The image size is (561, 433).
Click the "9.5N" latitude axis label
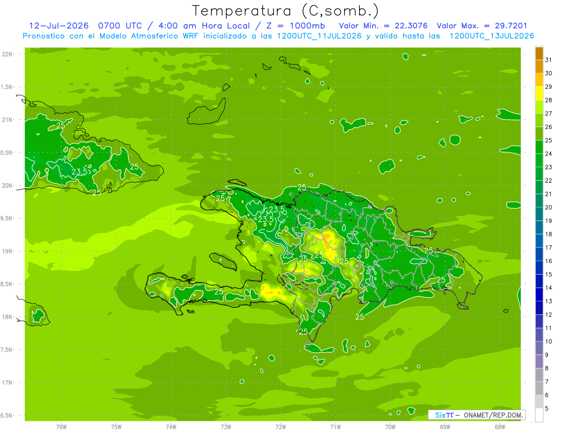7,218
